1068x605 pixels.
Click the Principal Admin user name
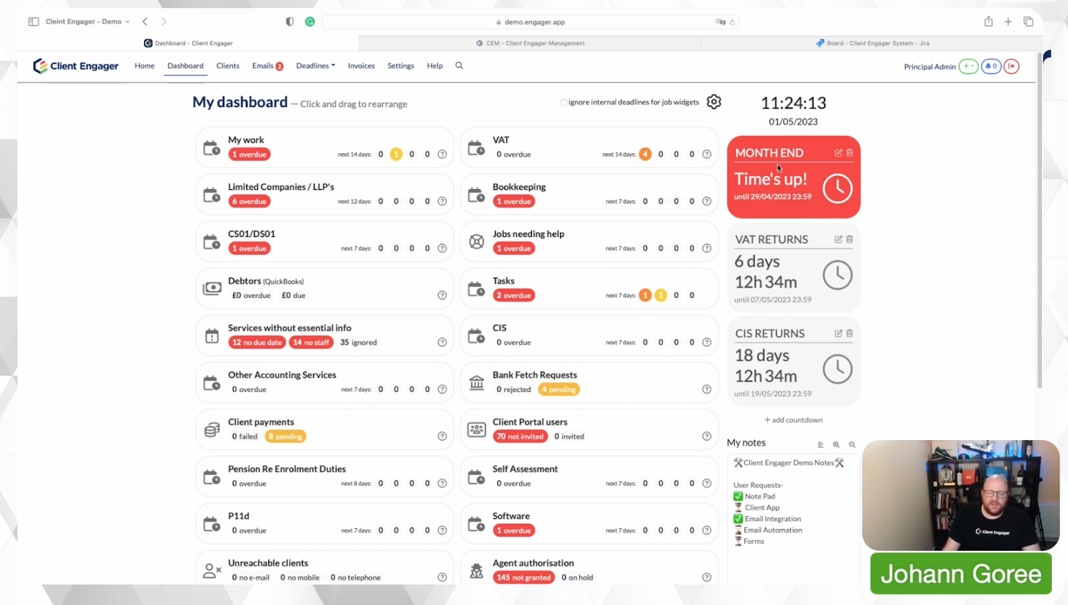tap(930, 66)
